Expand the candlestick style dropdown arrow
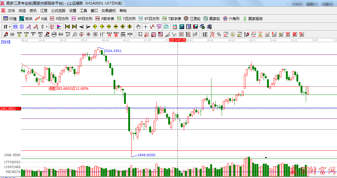Image resolution: width=337 pixels, height=178 pixels. tap(47, 27)
